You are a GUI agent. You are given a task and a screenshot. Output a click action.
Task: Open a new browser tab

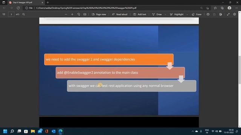[x=48, y=3]
